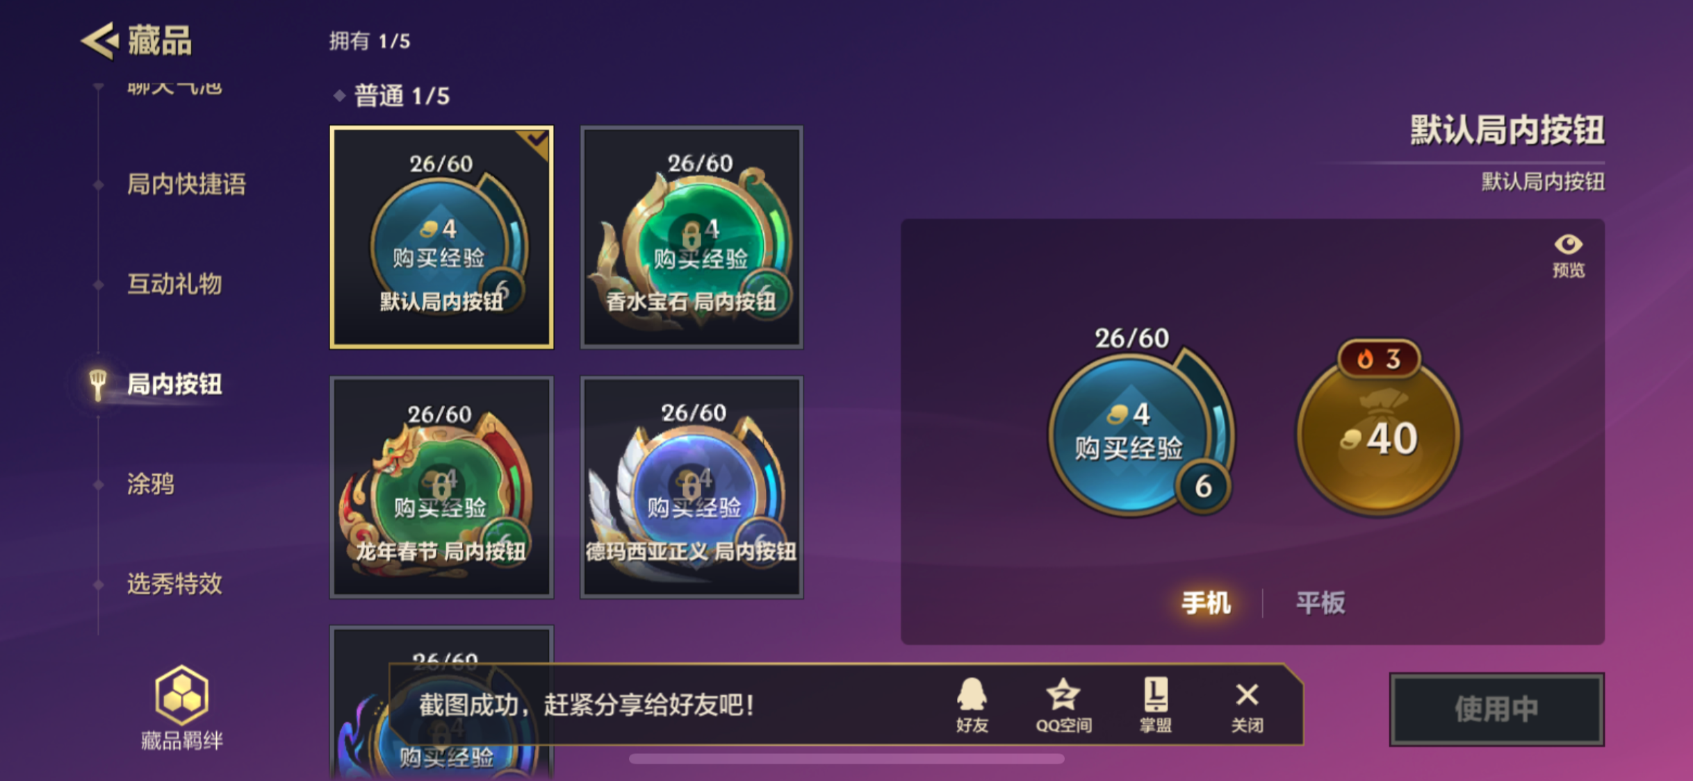Select 龙年春节 局内按钮 thumbnail
The height and width of the screenshot is (781, 1693).
tap(441, 487)
